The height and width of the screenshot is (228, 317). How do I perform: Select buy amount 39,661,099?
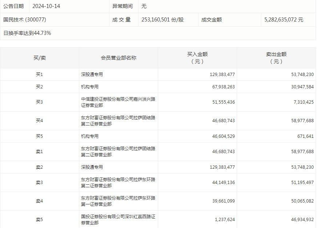point(224,201)
